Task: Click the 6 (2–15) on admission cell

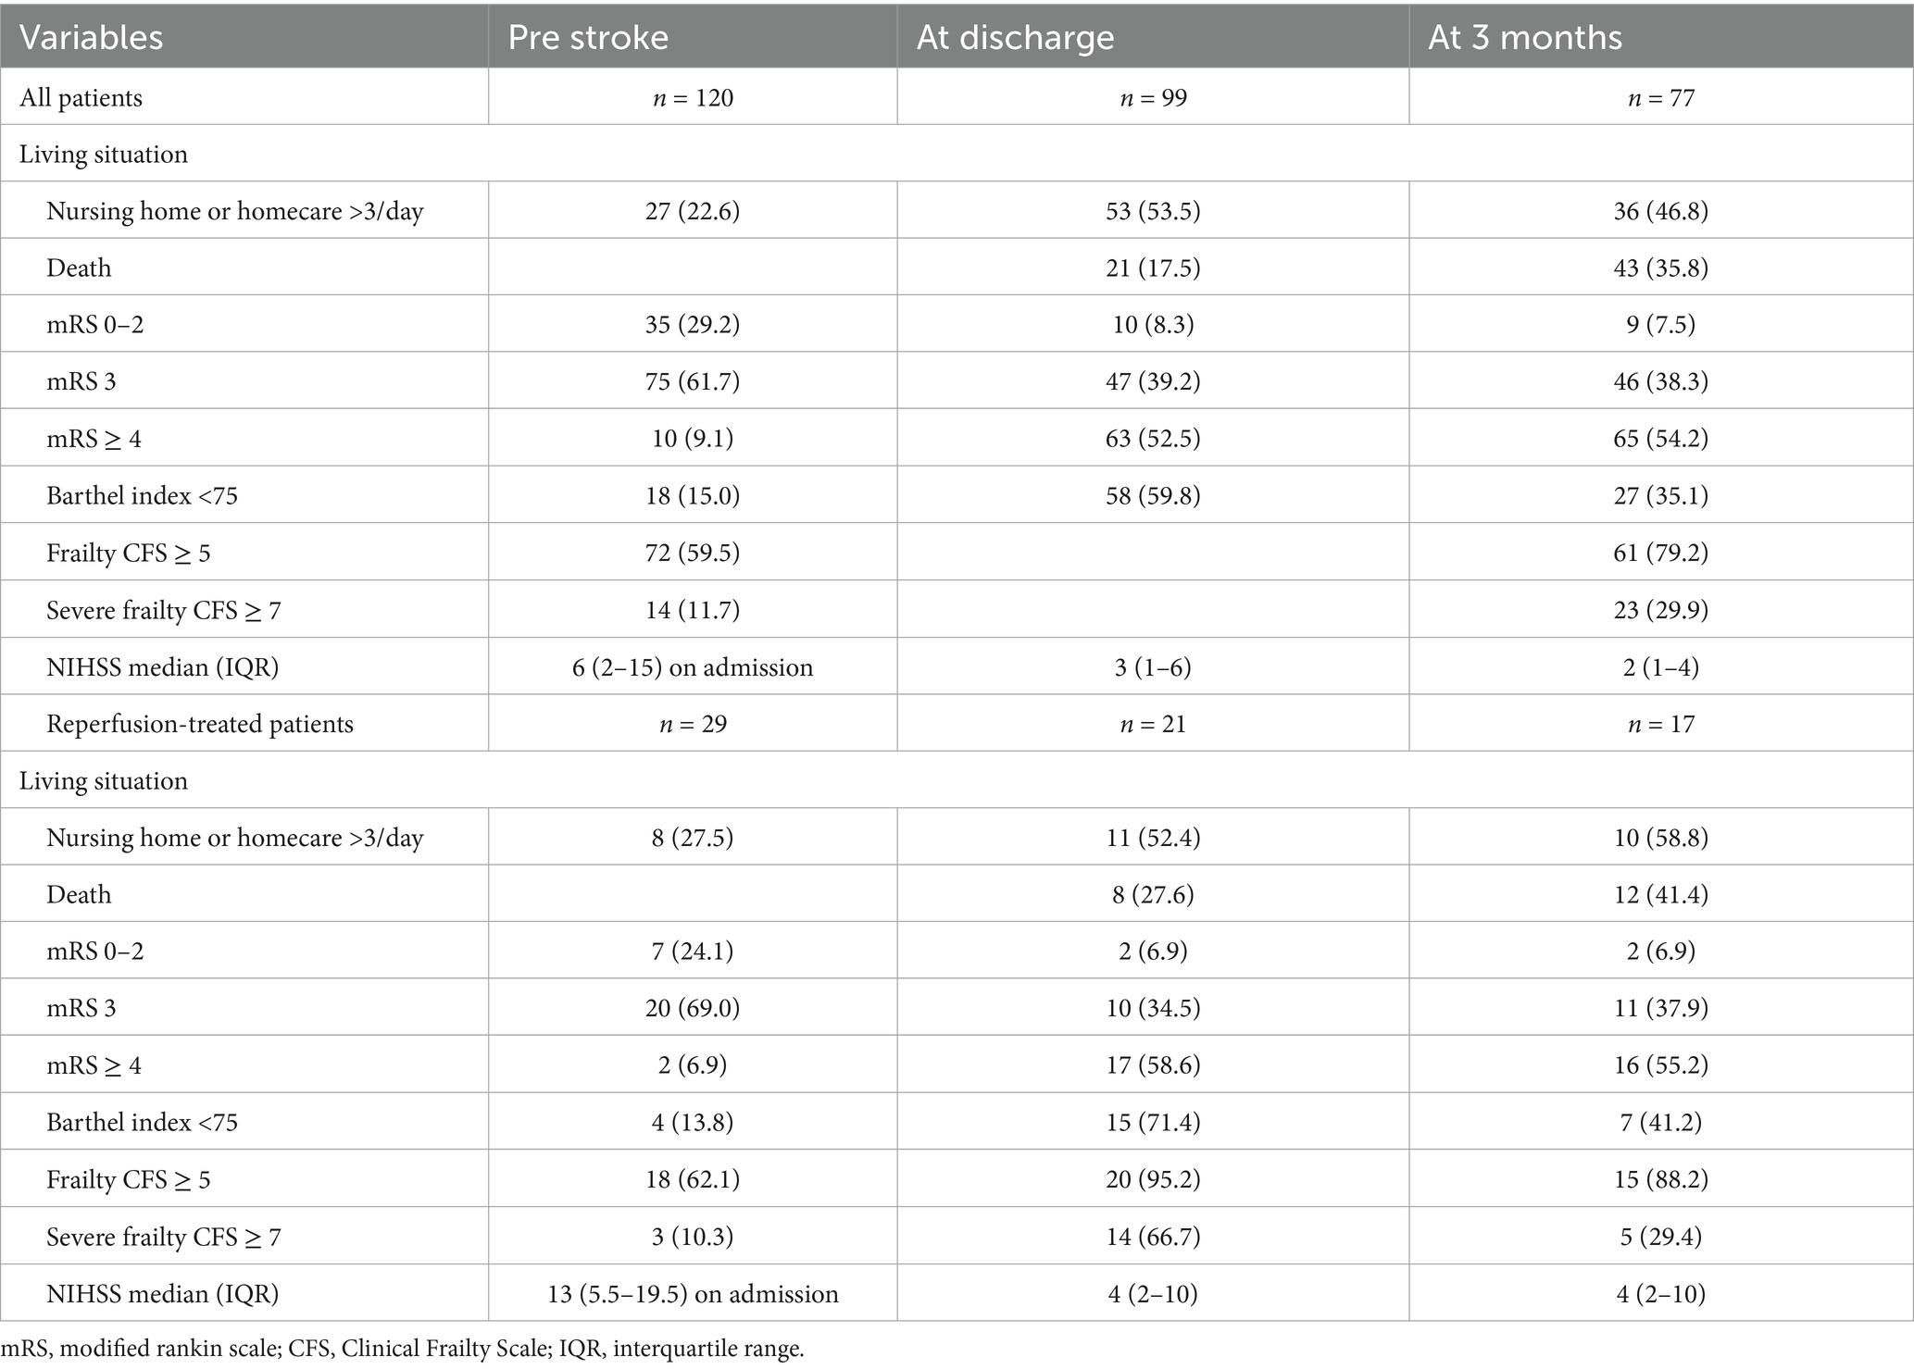Action: coord(693,666)
